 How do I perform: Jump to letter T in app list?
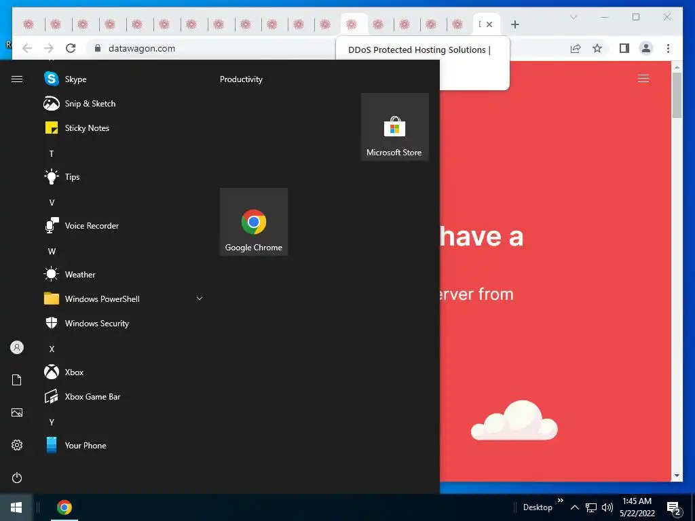pos(52,154)
